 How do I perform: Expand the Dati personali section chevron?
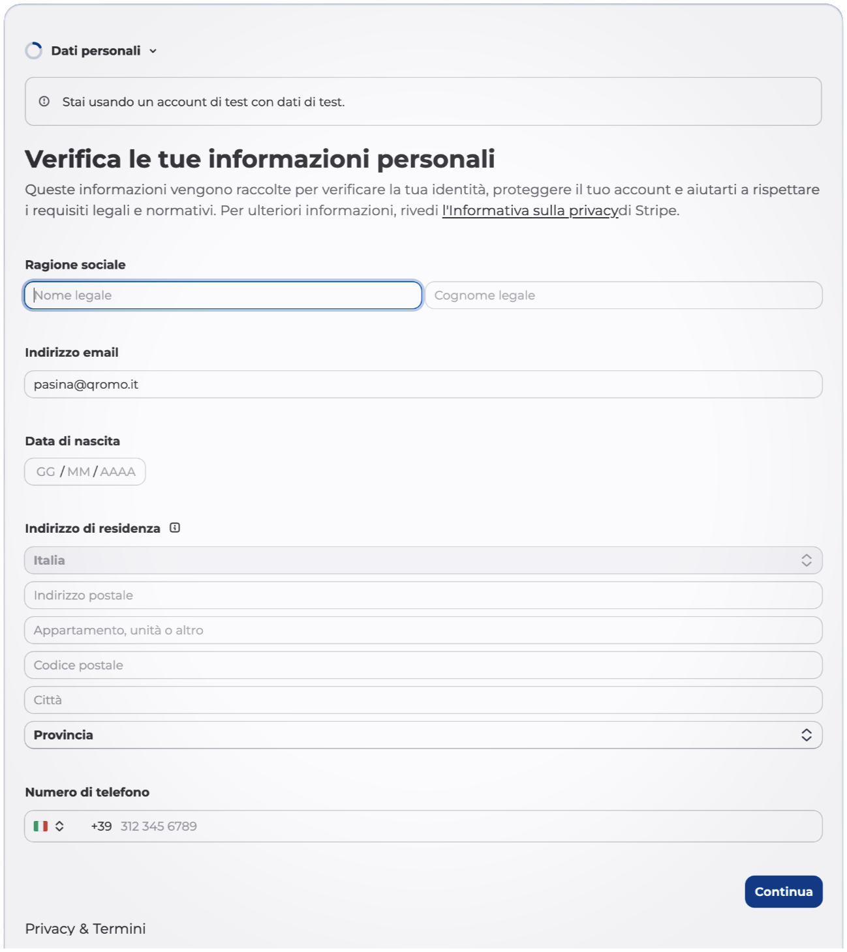(153, 51)
